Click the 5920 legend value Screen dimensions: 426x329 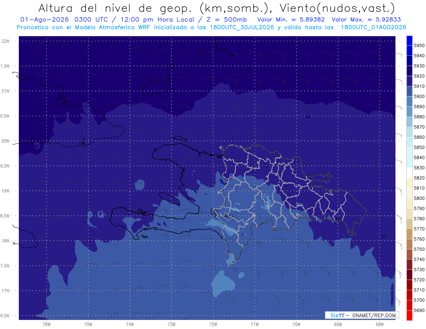[419, 76]
